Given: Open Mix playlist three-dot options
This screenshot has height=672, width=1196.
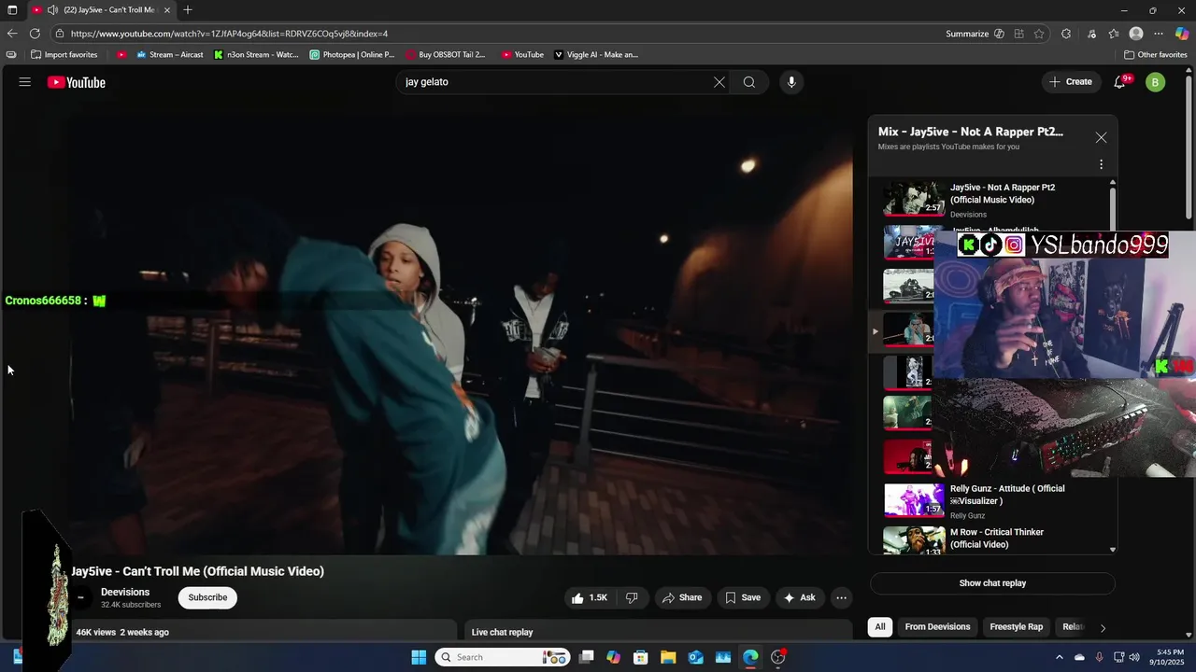Looking at the screenshot, I should click(x=1101, y=164).
